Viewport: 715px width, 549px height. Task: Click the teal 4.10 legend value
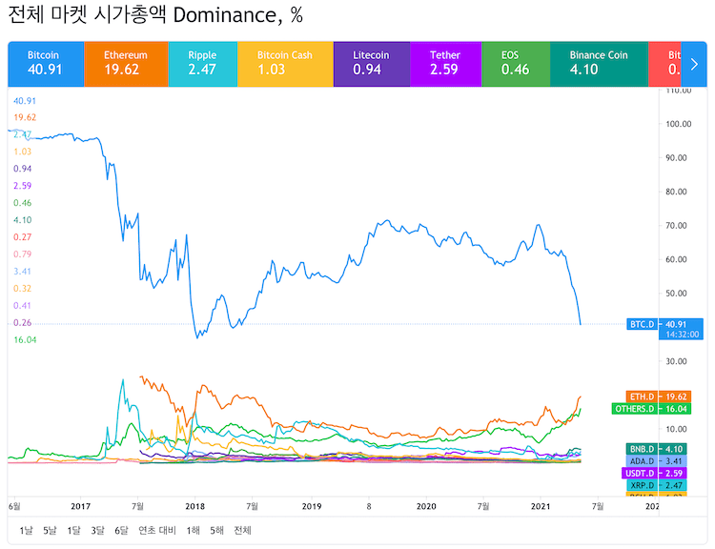pos(22,220)
